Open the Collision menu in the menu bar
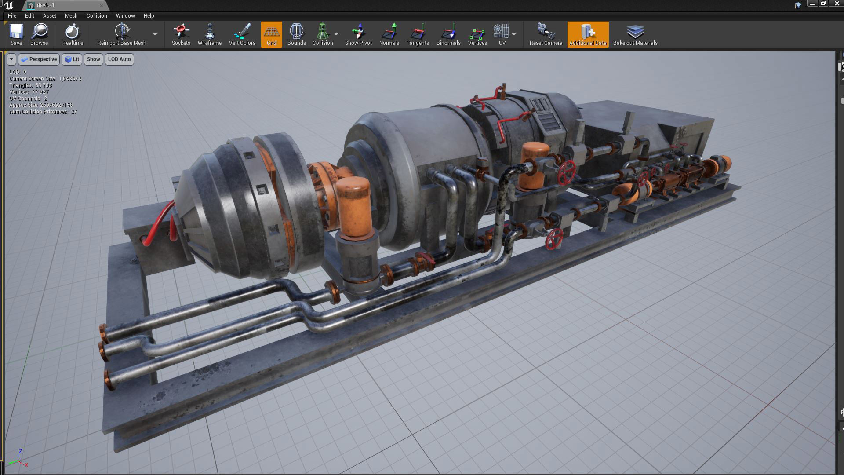The width and height of the screenshot is (844, 475). coord(97,15)
